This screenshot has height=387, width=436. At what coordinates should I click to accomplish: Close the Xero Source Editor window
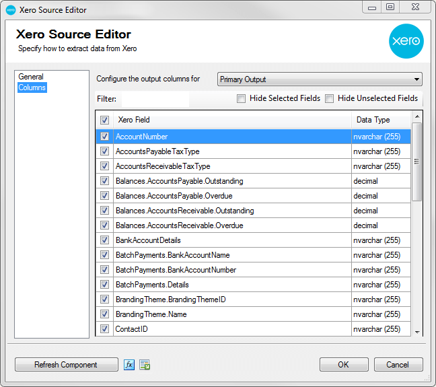tap(415, 7)
